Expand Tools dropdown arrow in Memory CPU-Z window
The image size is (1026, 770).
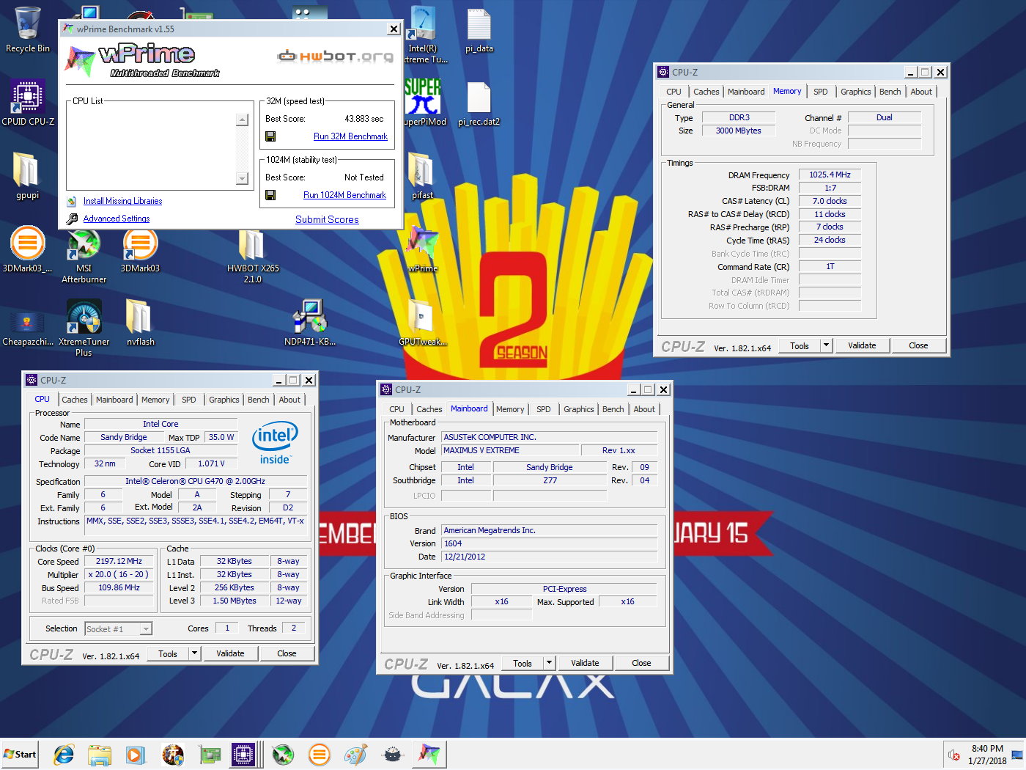(827, 345)
